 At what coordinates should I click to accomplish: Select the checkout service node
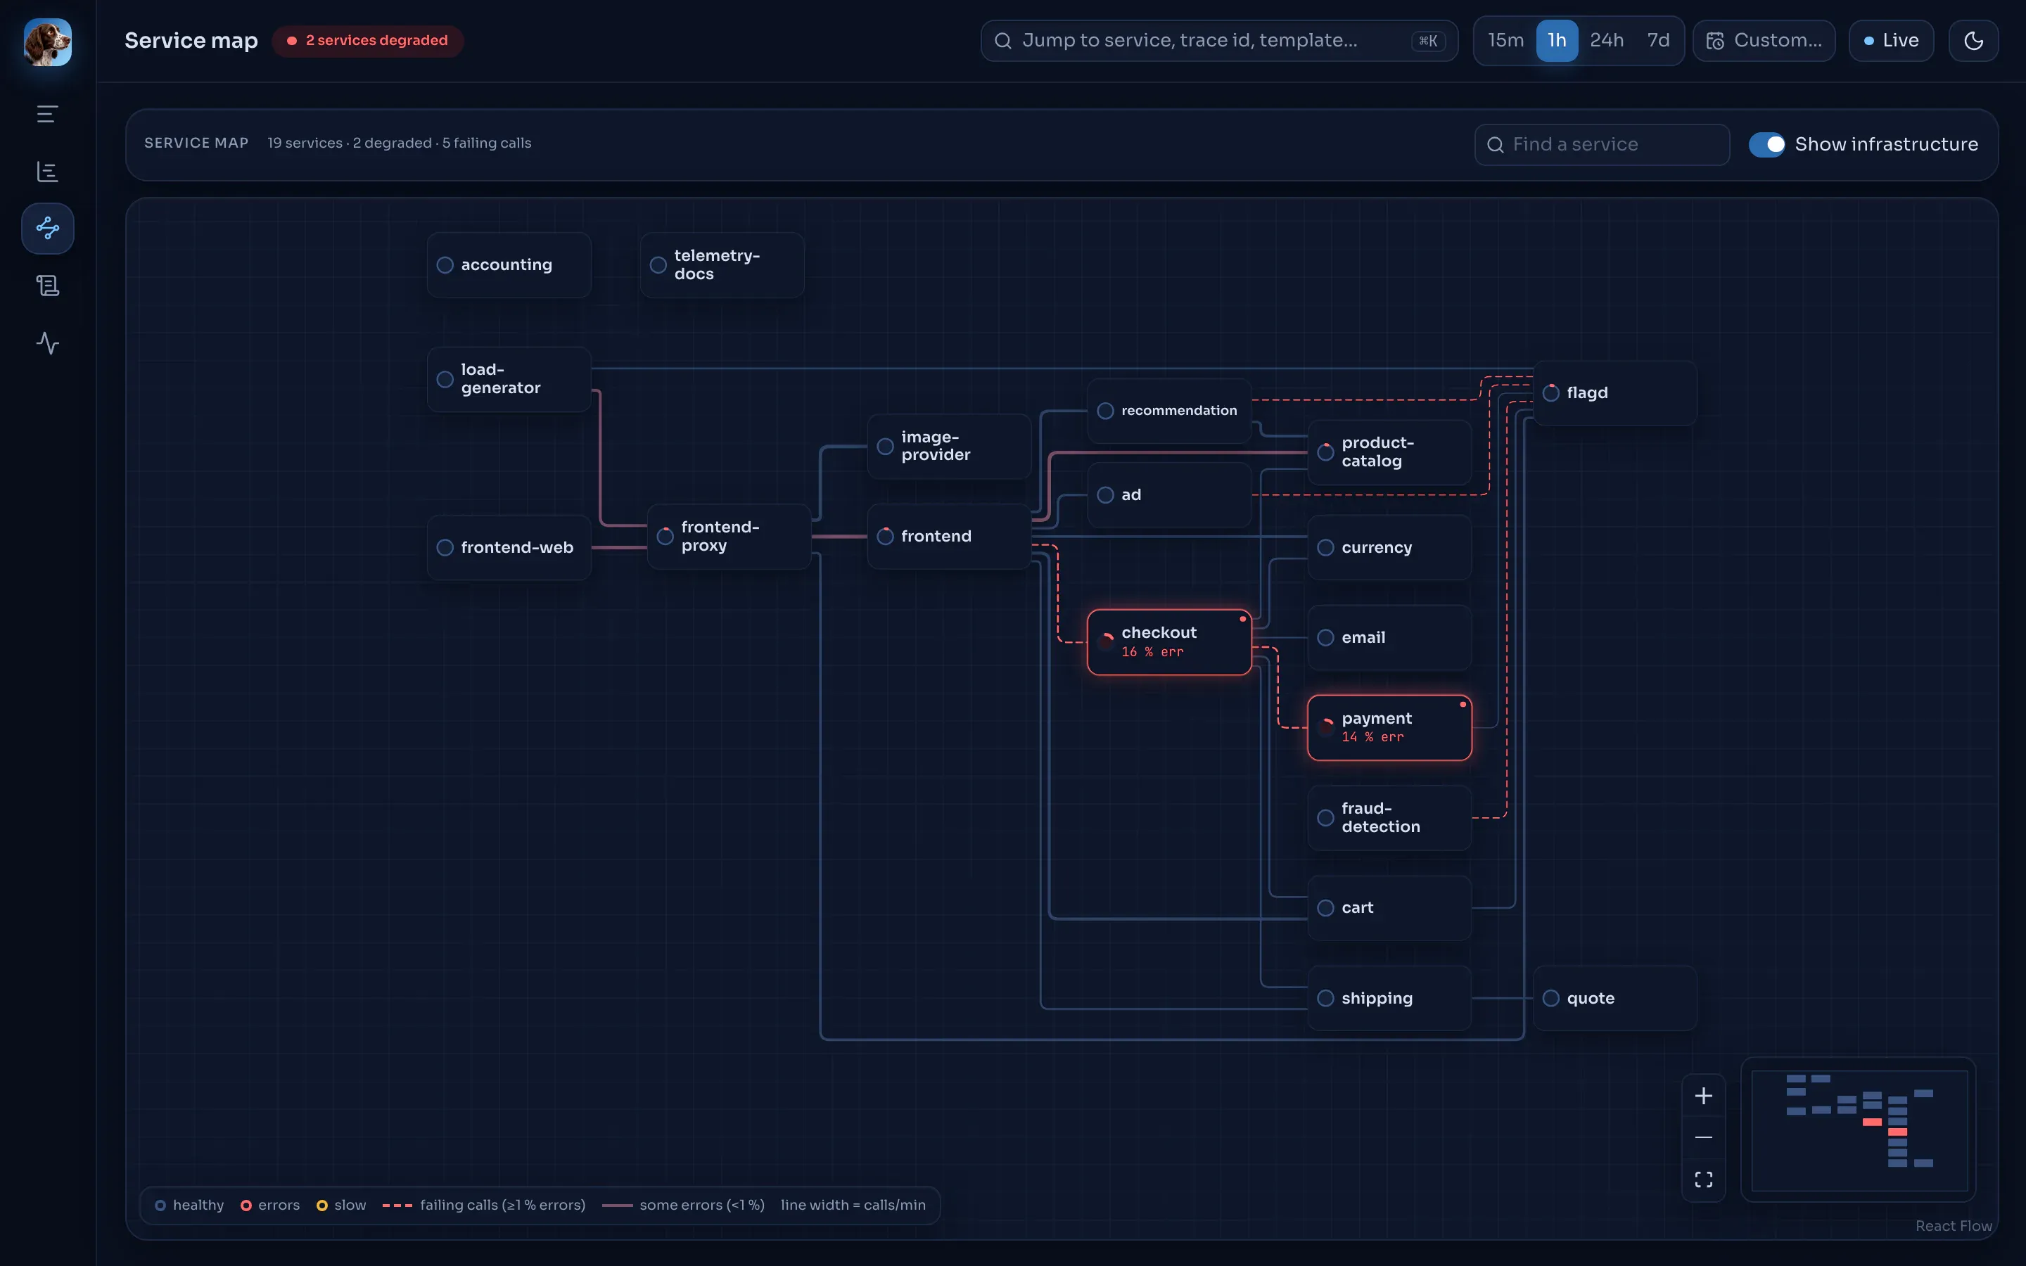coord(1168,642)
